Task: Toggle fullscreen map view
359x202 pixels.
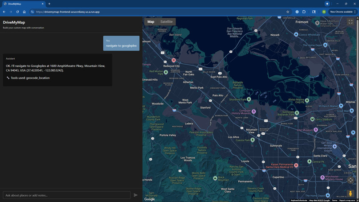Action: [350, 22]
